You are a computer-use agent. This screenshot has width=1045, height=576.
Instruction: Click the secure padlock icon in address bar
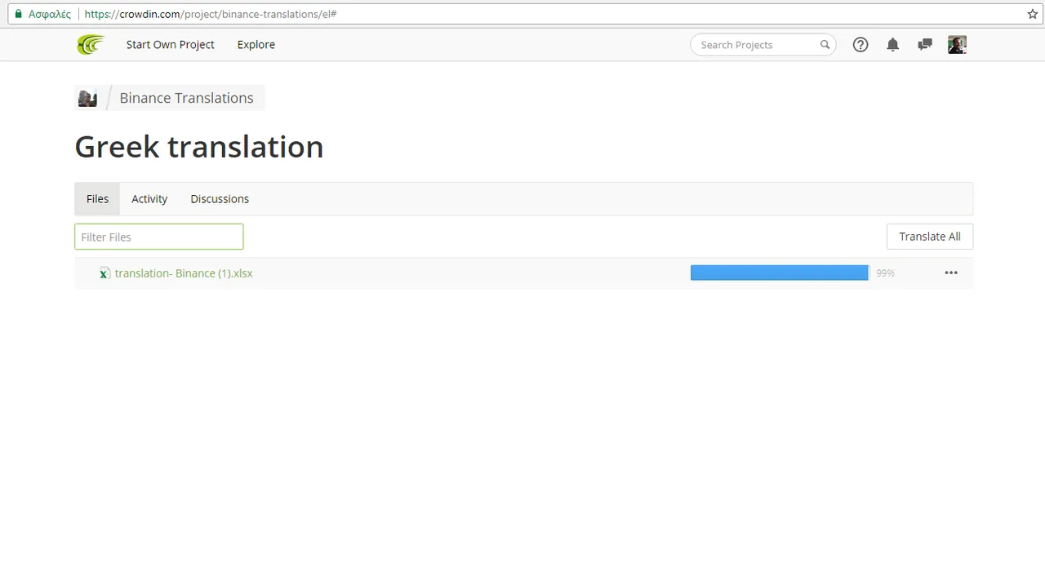coord(19,14)
